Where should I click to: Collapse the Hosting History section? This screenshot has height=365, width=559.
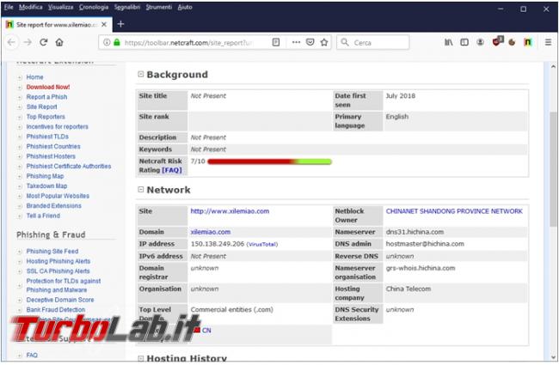click(141, 358)
